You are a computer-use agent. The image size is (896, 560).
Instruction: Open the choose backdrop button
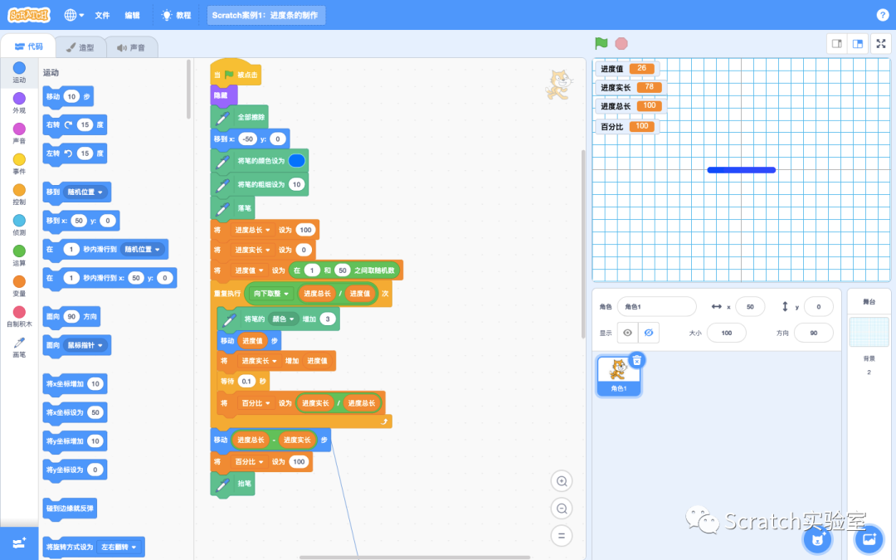coord(869,538)
